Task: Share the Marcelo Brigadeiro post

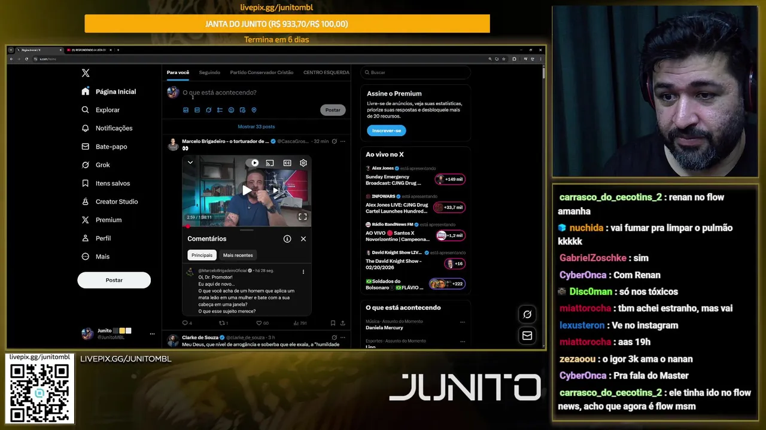Action: point(343,323)
